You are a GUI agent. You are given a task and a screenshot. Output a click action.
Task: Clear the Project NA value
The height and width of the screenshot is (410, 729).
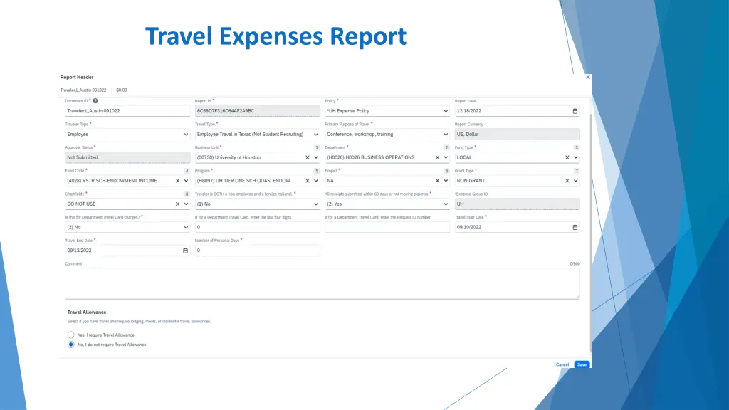(437, 181)
